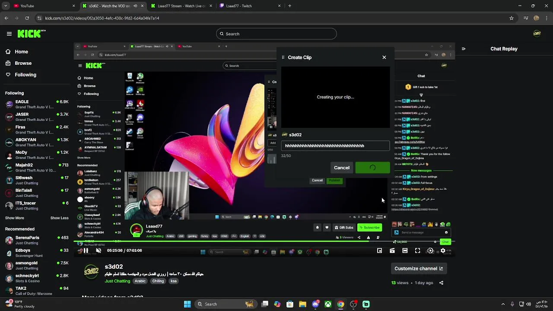Image resolution: width=553 pixels, height=311 pixels.
Task: Expand Following list with Show More
Action: click(x=15, y=218)
